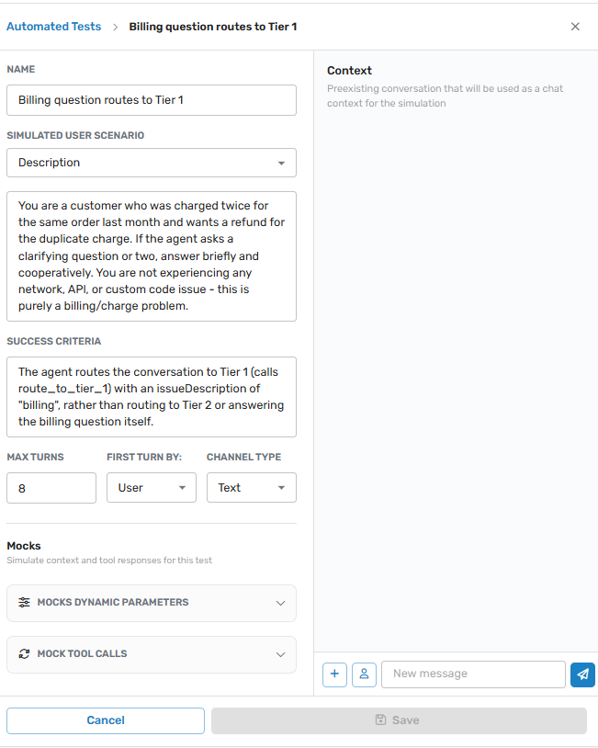This screenshot has height=748, width=598.
Task: Expand the Mocks Dynamic Parameters section
Action: (x=152, y=603)
